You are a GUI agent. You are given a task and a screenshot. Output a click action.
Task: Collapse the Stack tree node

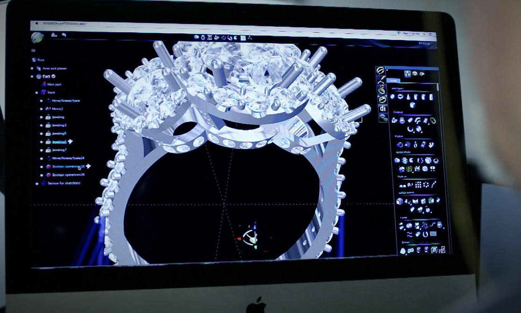(37, 92)
